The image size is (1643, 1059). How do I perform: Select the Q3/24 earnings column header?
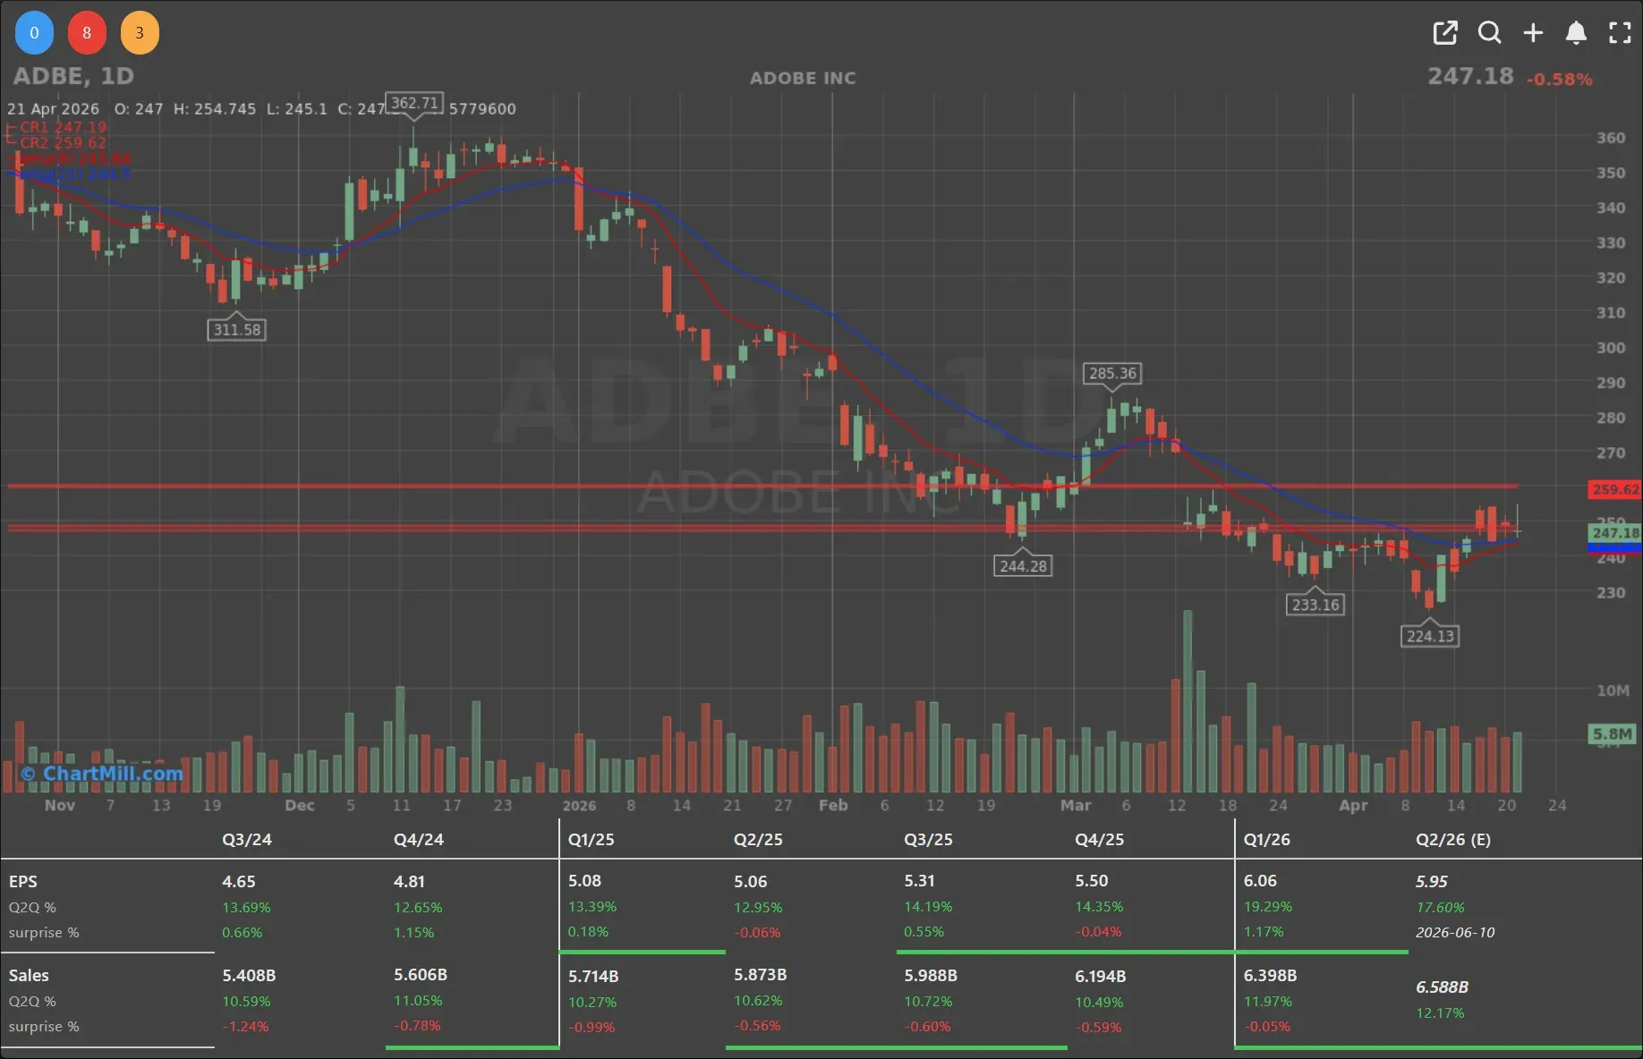pyautogui.click(x=247, y=839)
